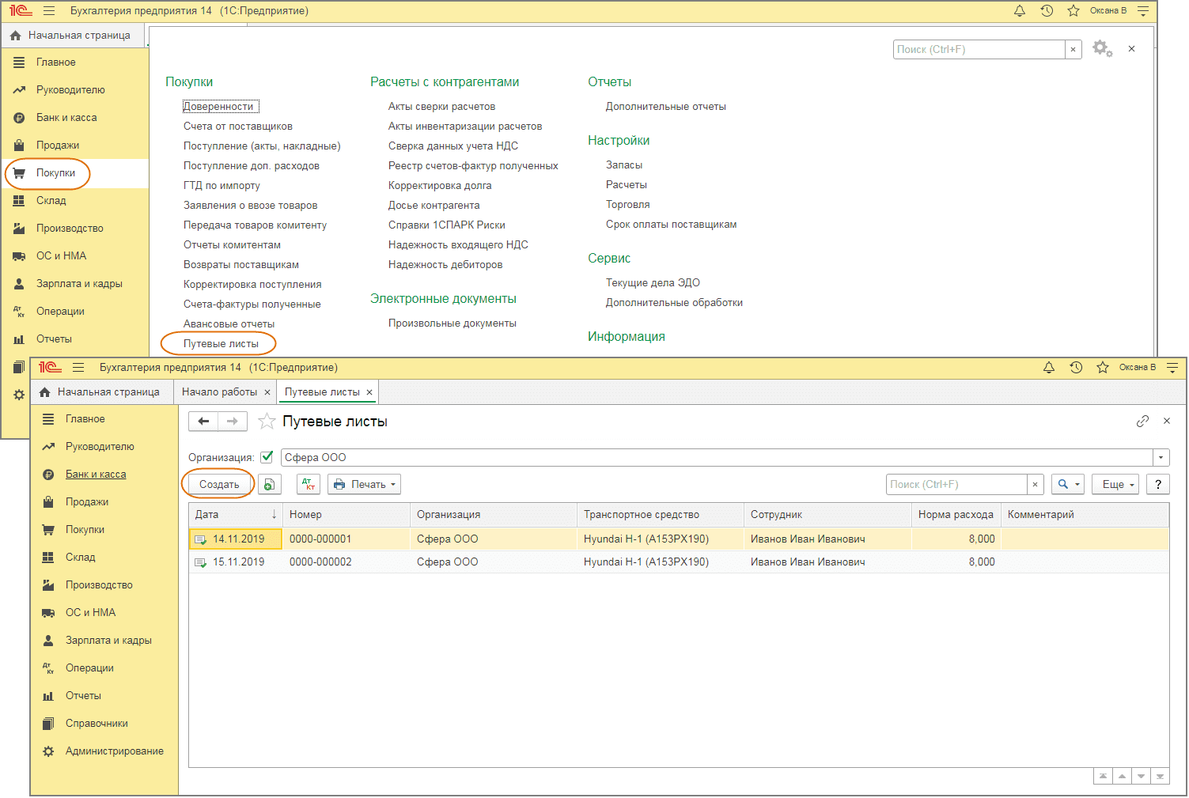Close the Путевые листы tab
The image size is (1189, 798).
[x=369, y=392]
